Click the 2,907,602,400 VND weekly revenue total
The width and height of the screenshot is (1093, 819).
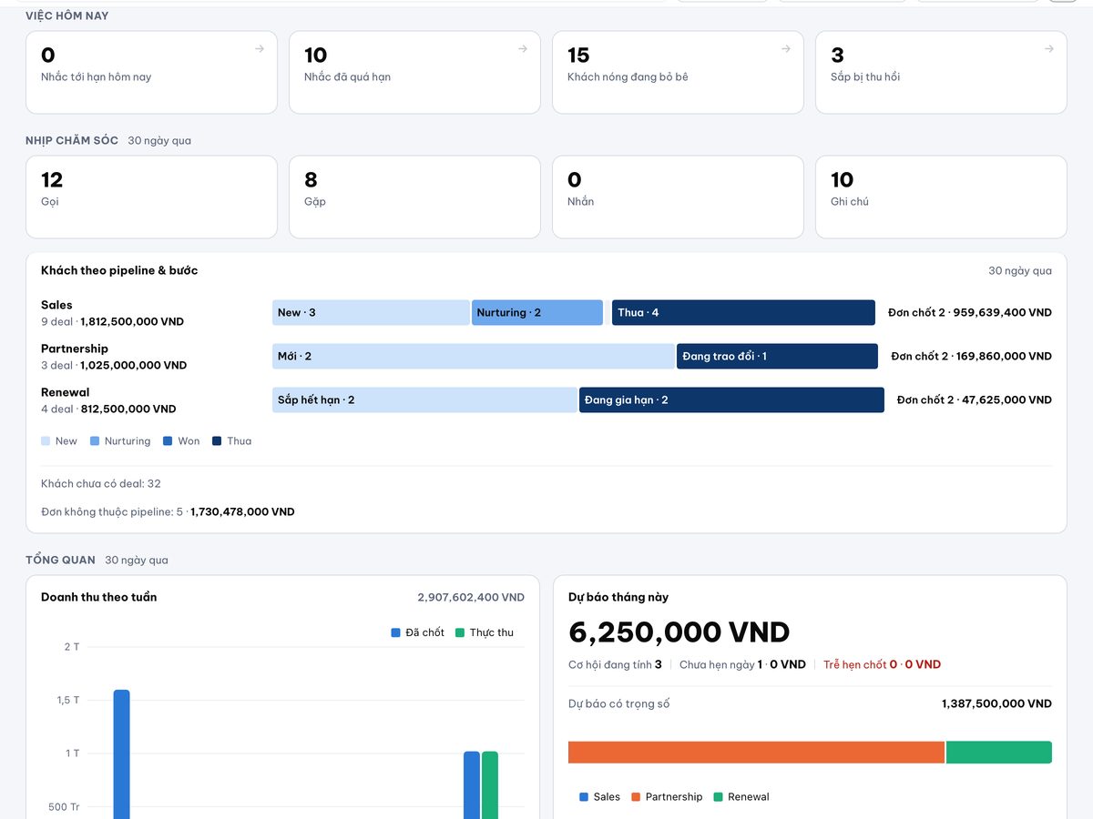(471, 598)
